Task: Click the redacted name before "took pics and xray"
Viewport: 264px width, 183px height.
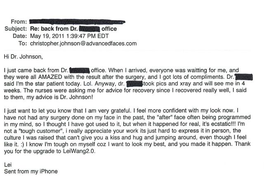Action: (135, 84)
